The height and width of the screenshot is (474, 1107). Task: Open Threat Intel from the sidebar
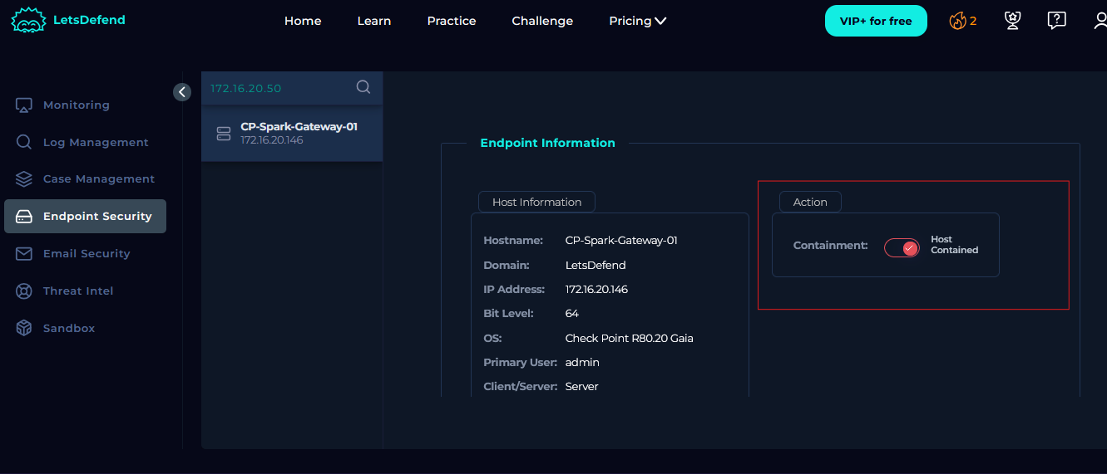(78, 291)
